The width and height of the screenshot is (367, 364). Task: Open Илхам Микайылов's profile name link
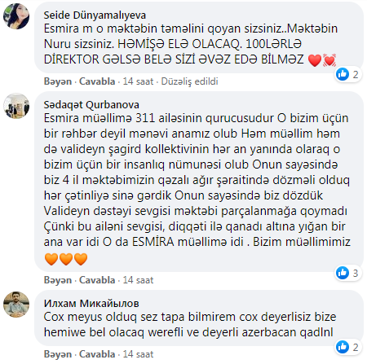[x=91, y=303]
